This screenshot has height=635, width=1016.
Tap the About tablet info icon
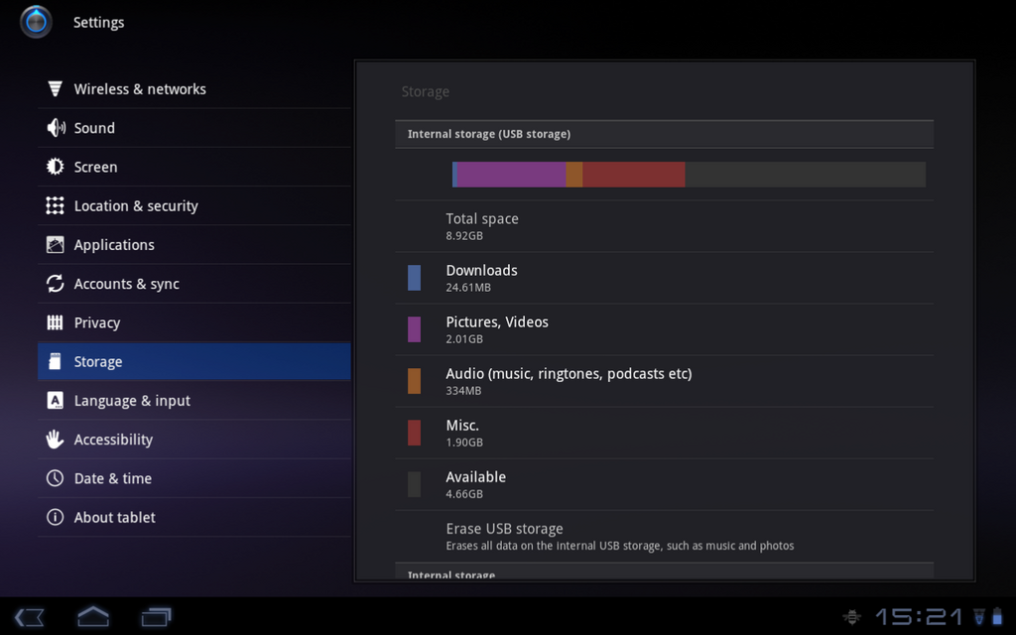(x=56, y=517)
